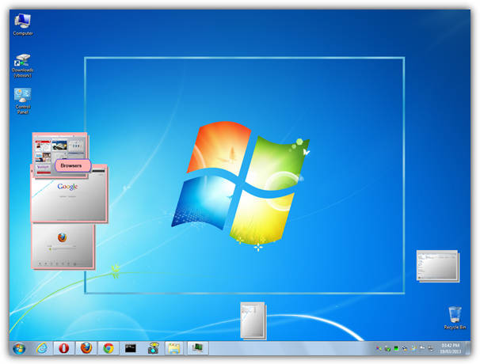Click the telephone icon in the taskbar
The width and height of the screenshot is (480, 364).
click(x=153, y=347)
